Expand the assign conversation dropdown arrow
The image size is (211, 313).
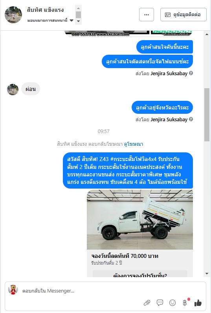tap(72, 20)
